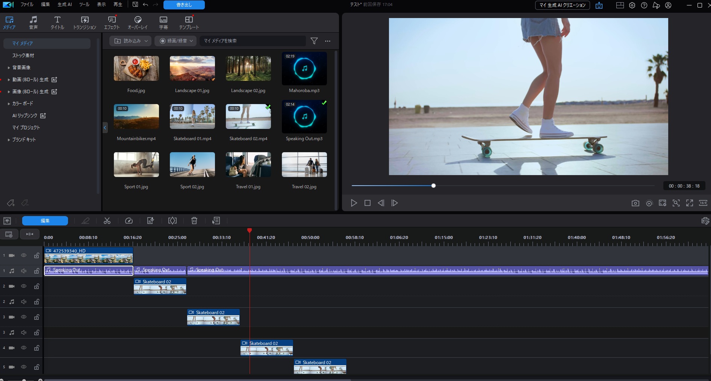Image resolution: width=711 pixels, height=381 pixels.
Task: Take a snapshot with the camera icon
Action: tap(635, 203)
